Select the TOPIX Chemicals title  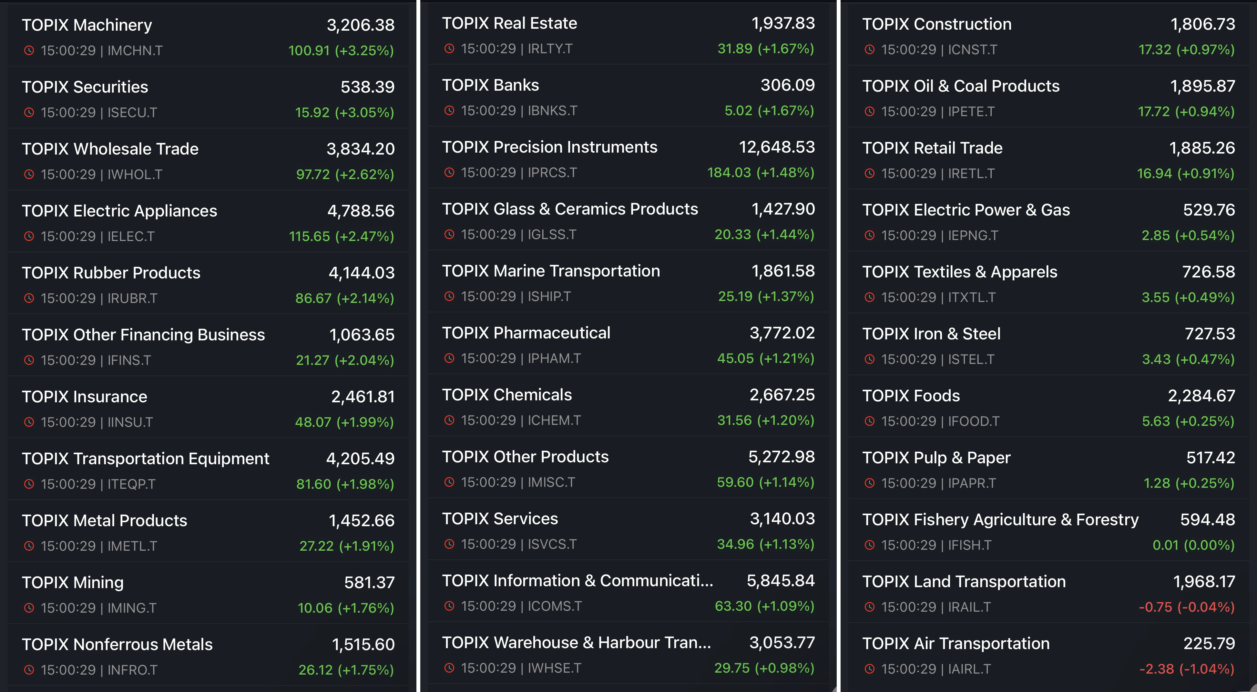tap(507, 395)
